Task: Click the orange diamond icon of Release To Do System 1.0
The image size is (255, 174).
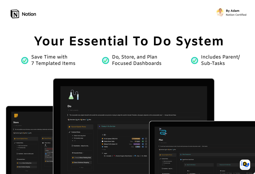Action: (103, 144)
